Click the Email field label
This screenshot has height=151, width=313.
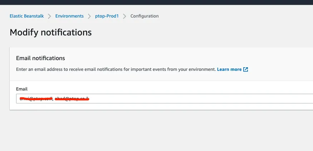22,89
